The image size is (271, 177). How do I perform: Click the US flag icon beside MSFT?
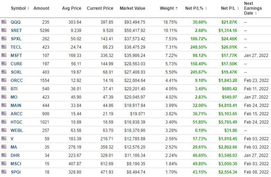[4, 55]
